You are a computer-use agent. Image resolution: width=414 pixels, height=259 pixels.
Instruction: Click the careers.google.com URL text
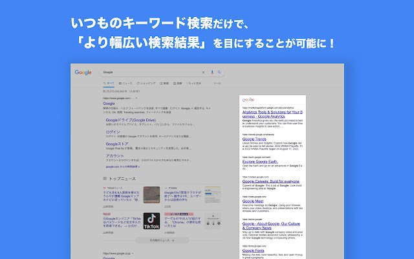(x=256, y=177)
